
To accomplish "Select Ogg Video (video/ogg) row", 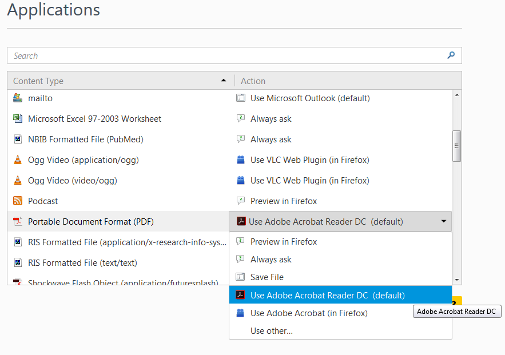I will [x=230, y=180].
